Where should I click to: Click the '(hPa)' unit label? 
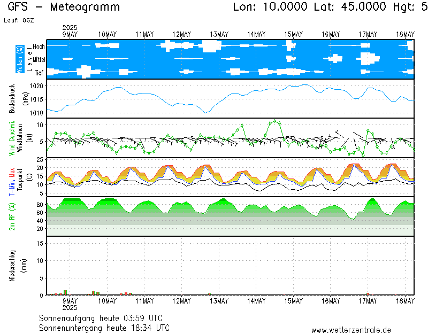(25, 99)
